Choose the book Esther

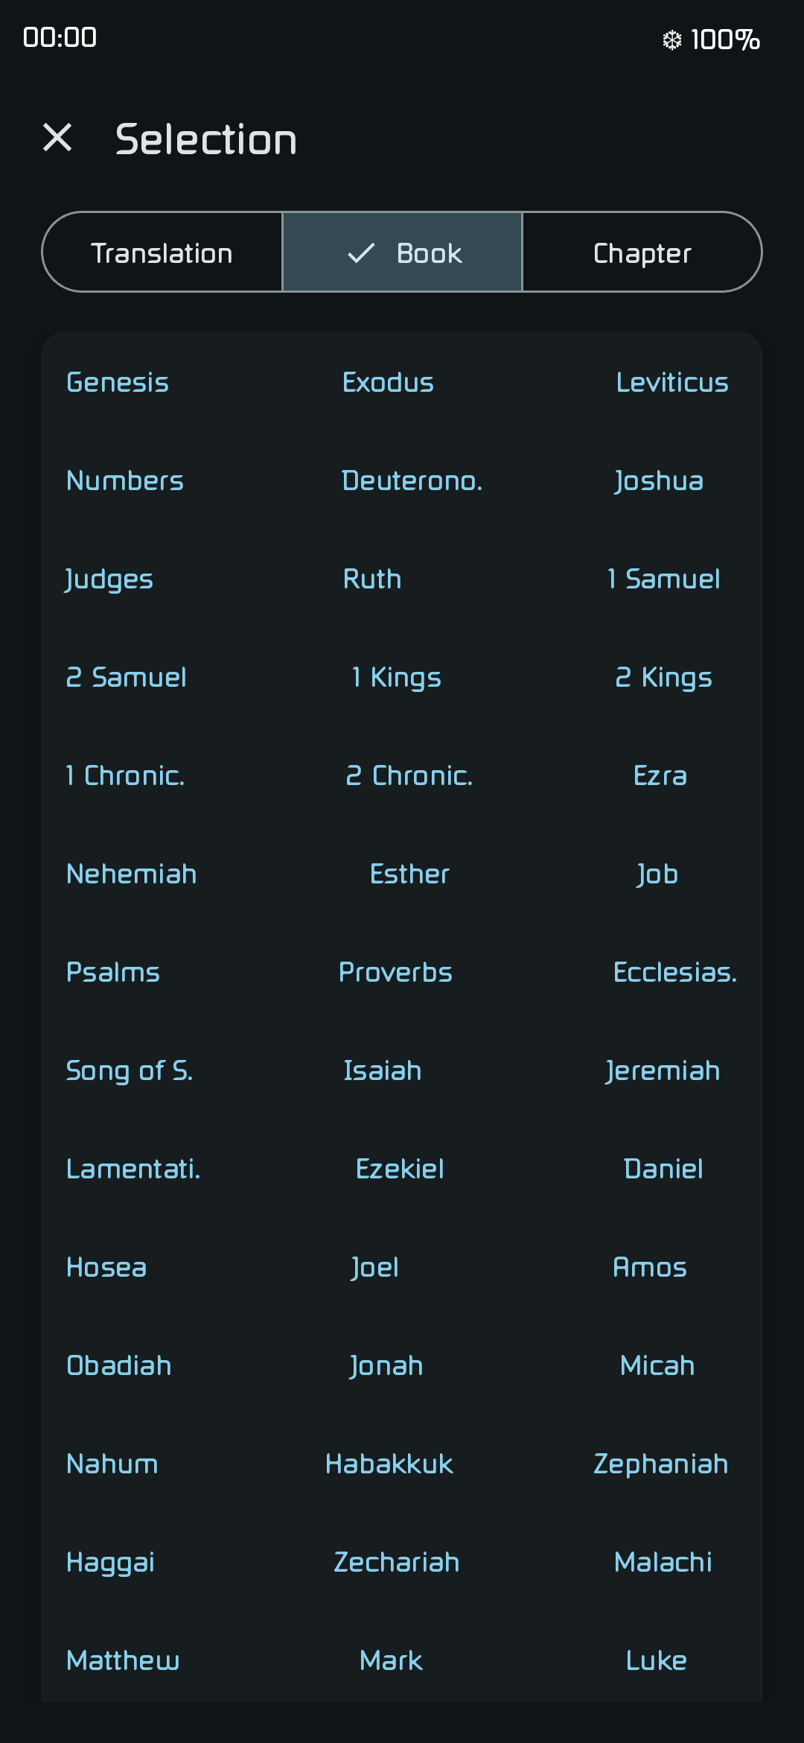[x=409, y=874]
